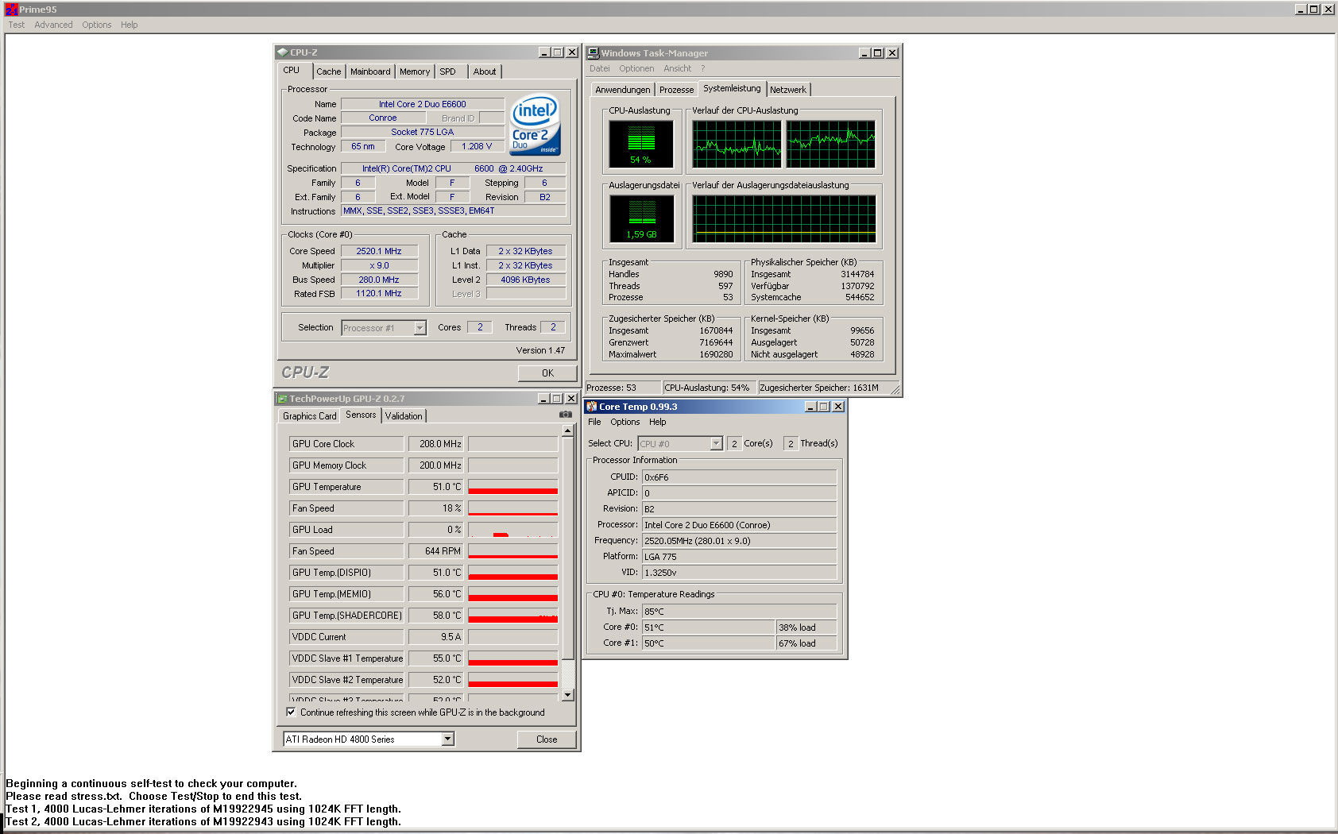
Task: Click the GPU Core Clock sensor label
Action: (x=346, y=444)
